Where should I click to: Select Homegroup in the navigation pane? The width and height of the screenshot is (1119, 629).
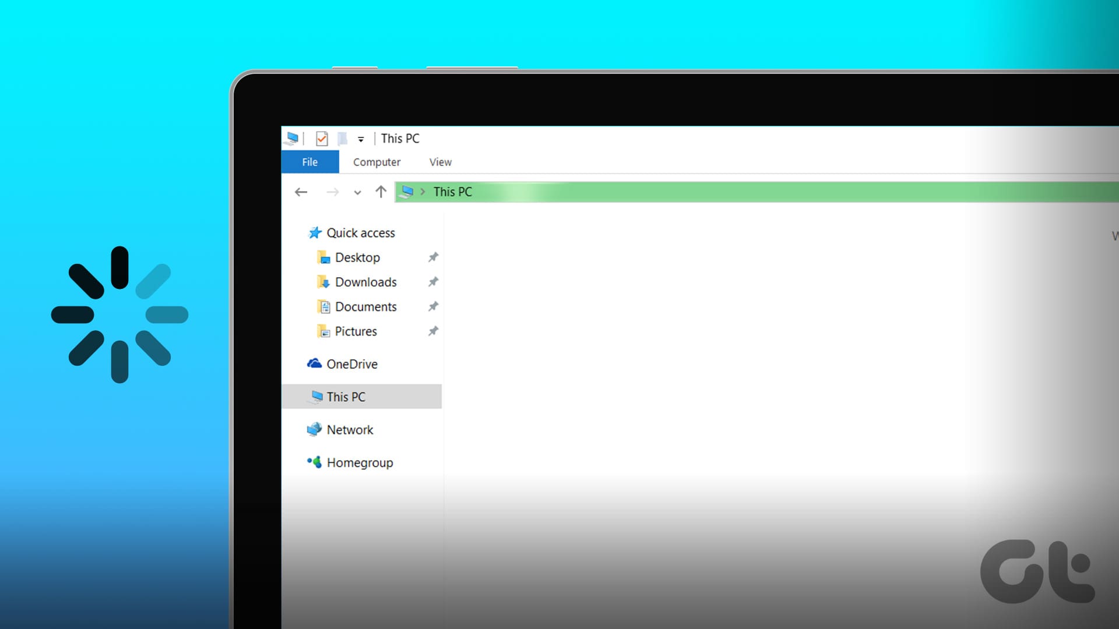360,462
